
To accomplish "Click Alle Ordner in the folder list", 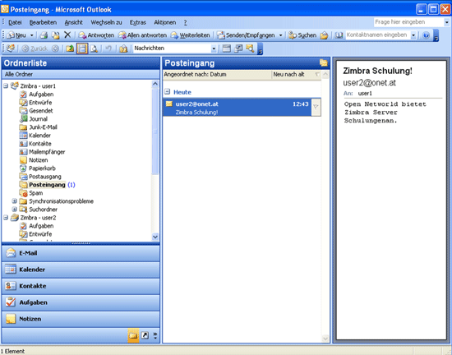I will (19, 74).
